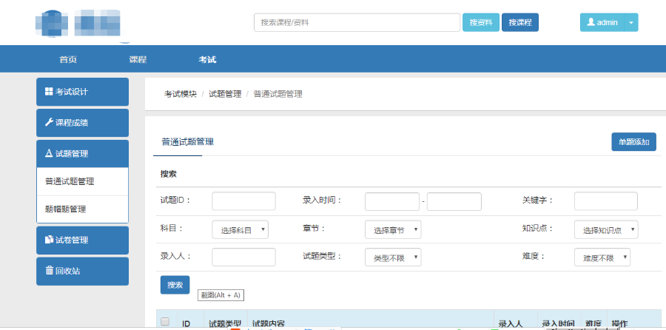The height and width of the screenshot is (330, 666).
Task: Click the folder icon beside 试卷管理
Action: (x=49, y=240)
